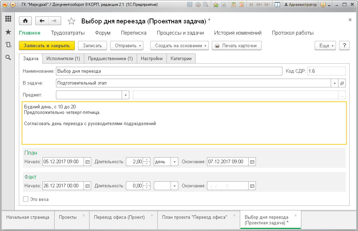Open the calendar picker for plan start date
Image resolution: width=358 pixels, height=231 pixels.
[87, 162]
